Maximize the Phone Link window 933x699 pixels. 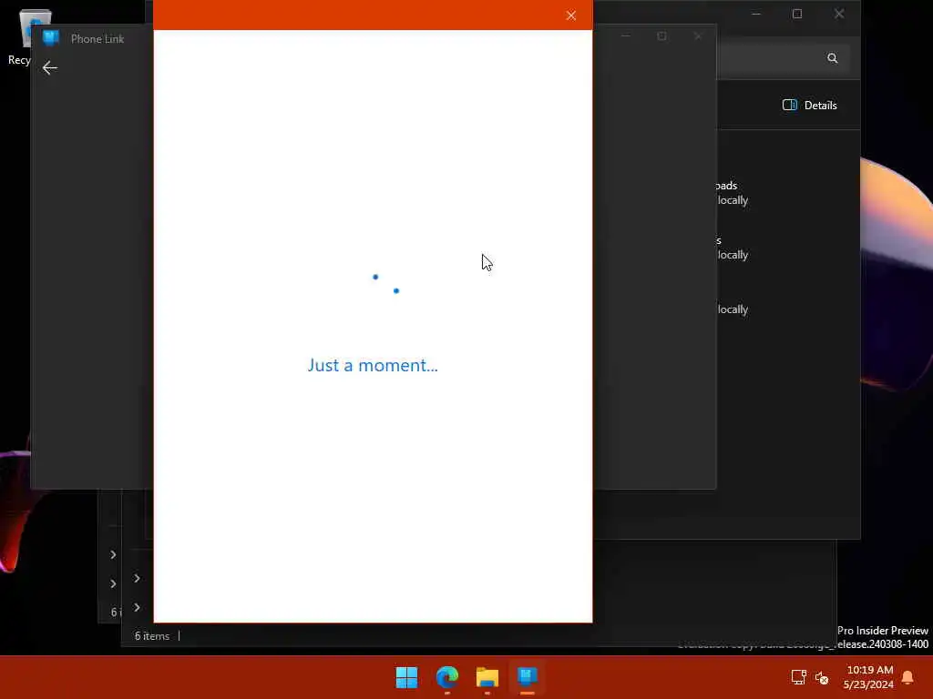coord(661,36)
